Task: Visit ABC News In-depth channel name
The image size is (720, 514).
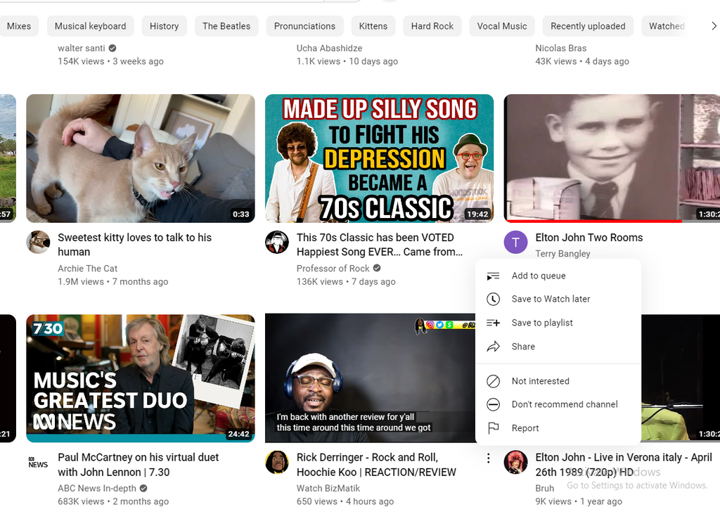Action: click(97, 488)
